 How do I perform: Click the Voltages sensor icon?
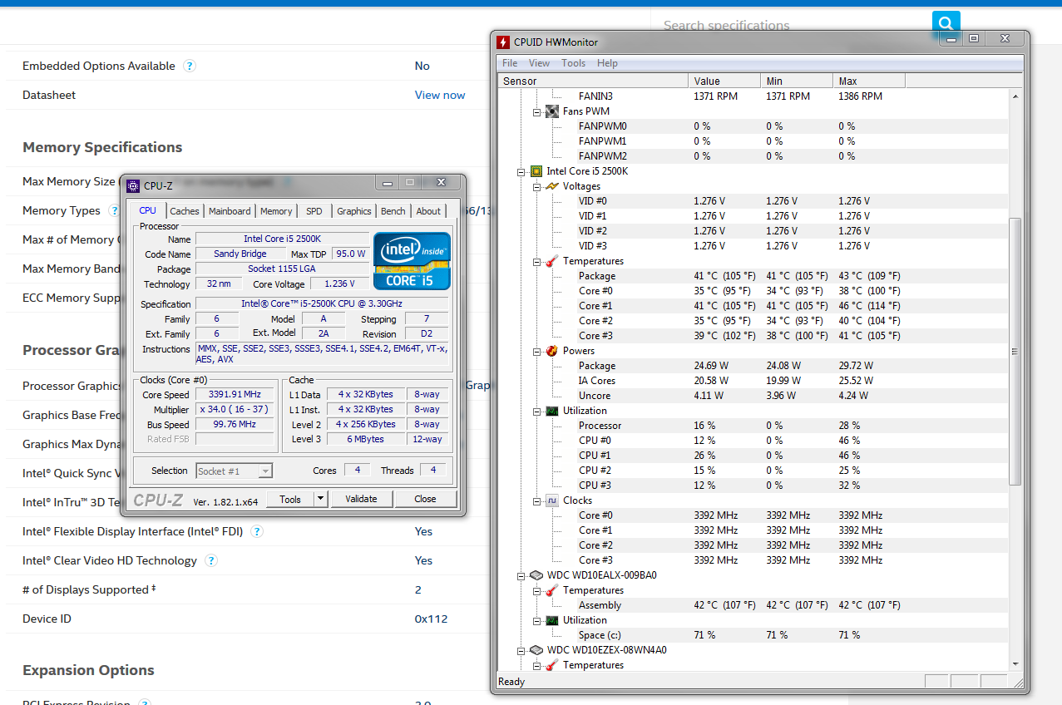click(x=552, y=186)
